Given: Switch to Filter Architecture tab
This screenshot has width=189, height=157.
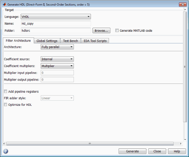Looking at the screenshot, I should click(x=18, y=41).
